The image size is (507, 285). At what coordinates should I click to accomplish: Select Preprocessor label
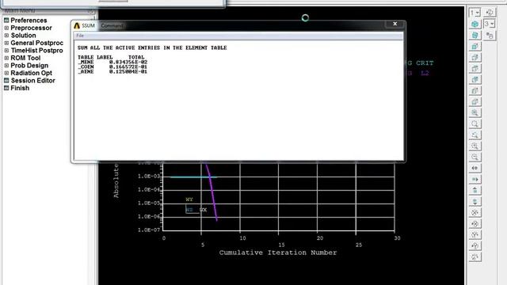coord(31,28)
